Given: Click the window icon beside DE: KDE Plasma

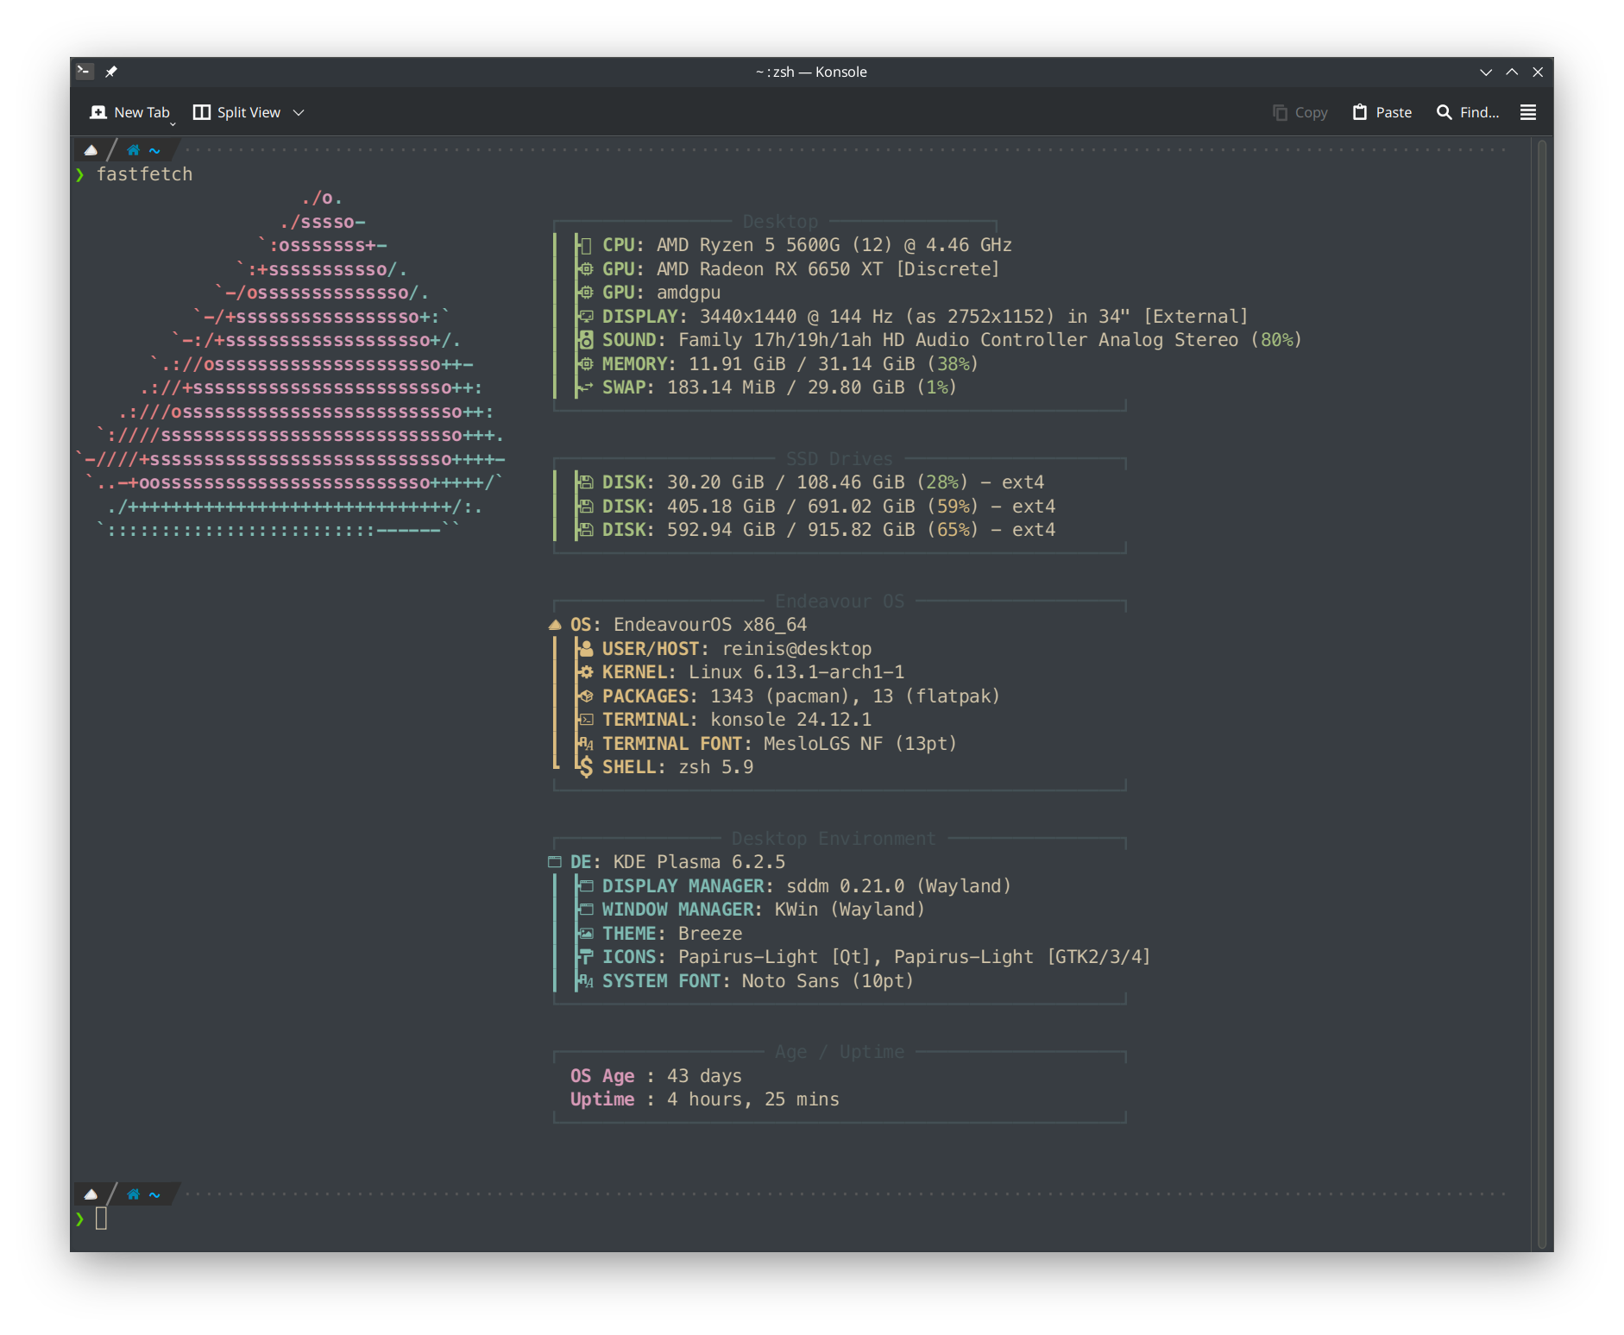Looking at the screenshot, I should click(x=555, y=862).
